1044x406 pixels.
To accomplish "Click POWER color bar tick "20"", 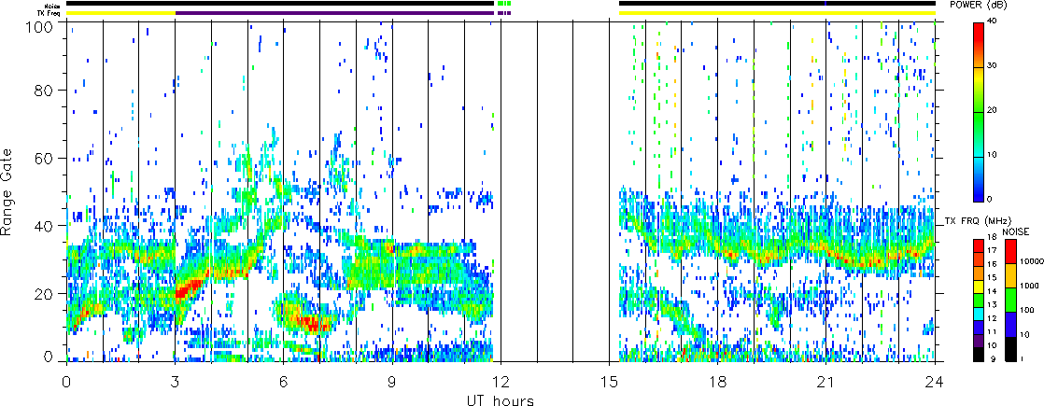I will point(993,112).
